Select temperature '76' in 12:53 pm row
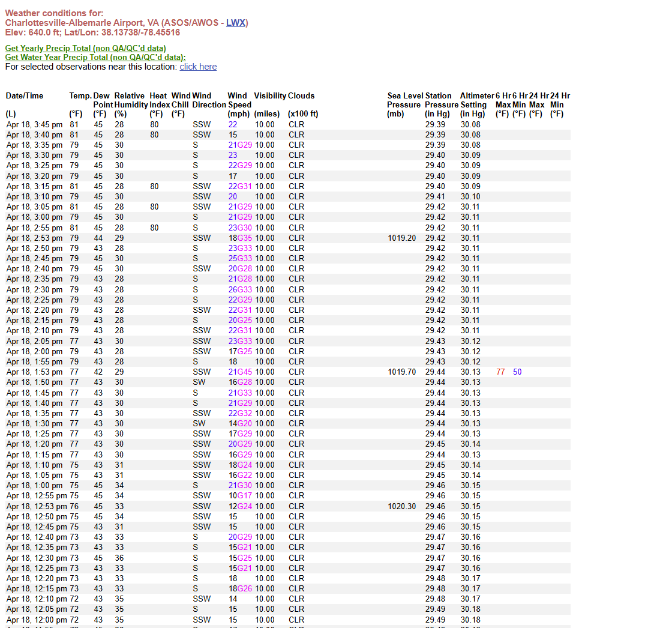The height and width of the screenshot is (628, 645). (74, 507)
